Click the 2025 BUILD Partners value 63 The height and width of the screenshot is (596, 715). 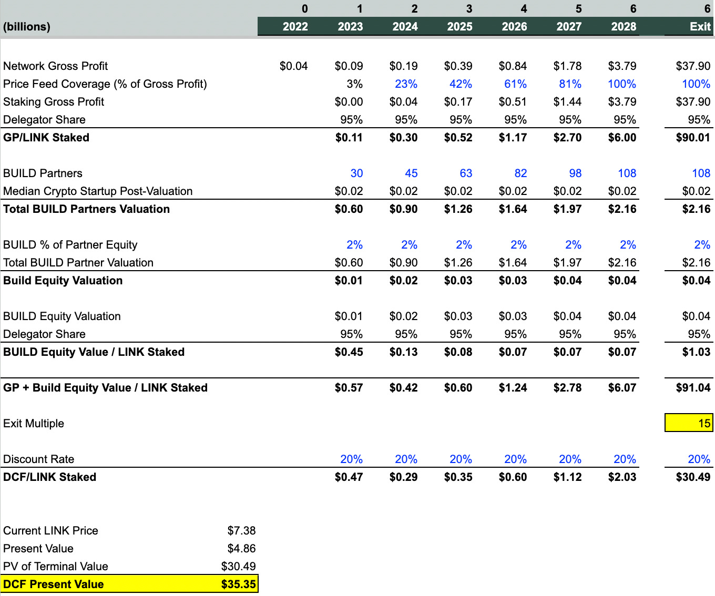pos(466,173)
